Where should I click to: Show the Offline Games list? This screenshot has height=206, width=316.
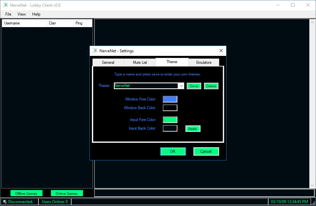(x=26, y=193)
